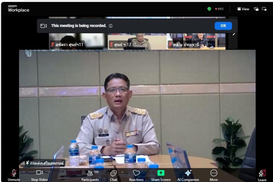Select the ศูนย์ ฯ 17 participant thumbnail
The image size is (273, 182).
[x=137, y=41]
